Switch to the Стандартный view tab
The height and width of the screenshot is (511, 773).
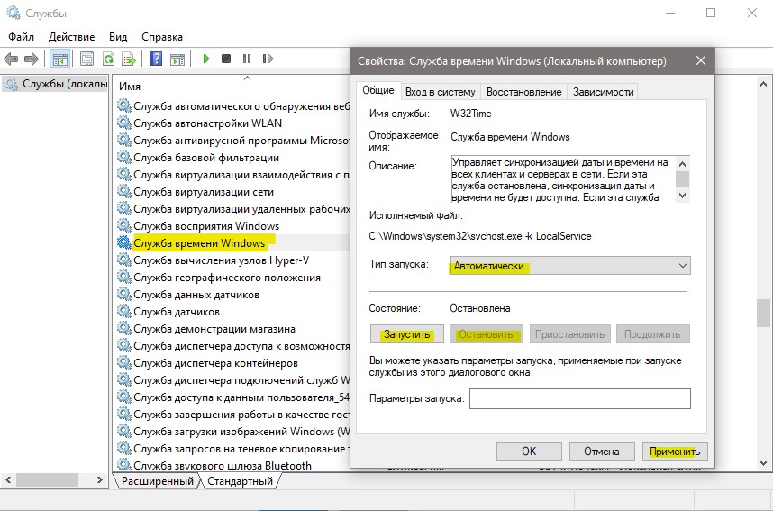click(240, 481)
